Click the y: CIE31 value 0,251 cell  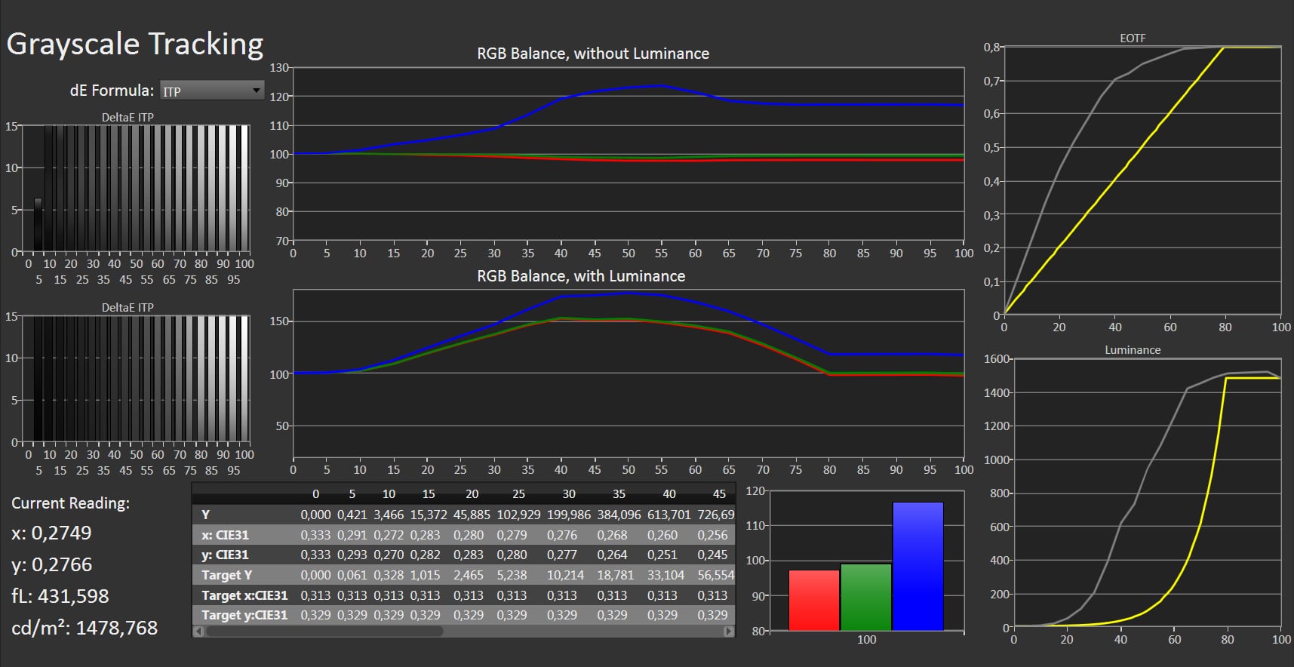tap(662, 555)
